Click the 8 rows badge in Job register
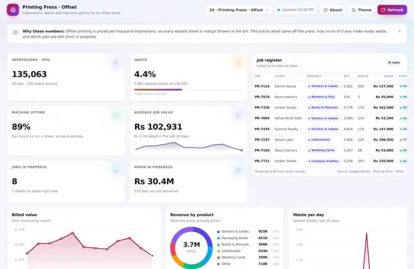The height and width of the screenshot is (269, 414). 394,63
